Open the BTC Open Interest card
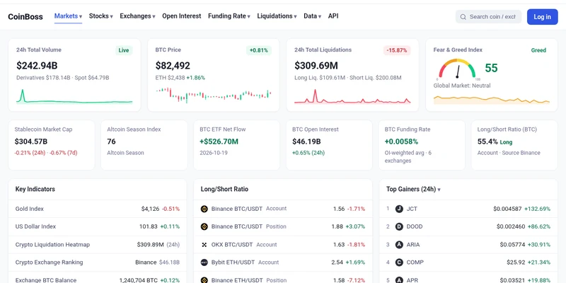 pyautogui.click(x=329, y=145)
